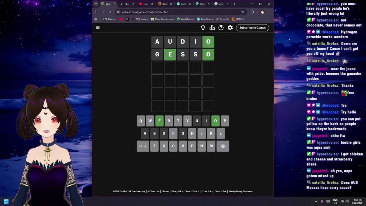This screenshot has height=206, width=366.
Task: Open the Privacy Policy footer link
Action: (x=177, y=191)
